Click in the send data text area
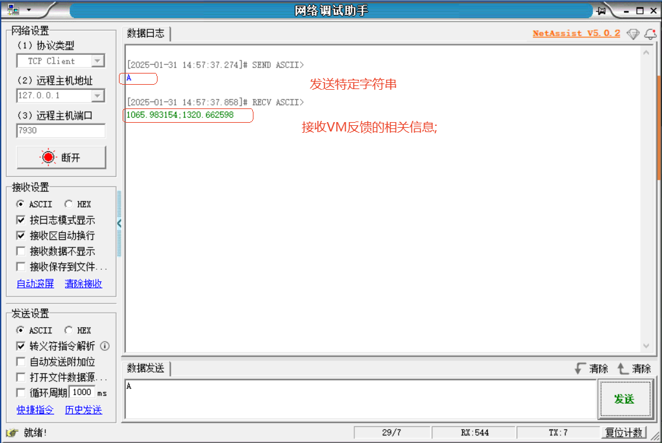Viewport: 662px width, 443px height. [361, 399]
